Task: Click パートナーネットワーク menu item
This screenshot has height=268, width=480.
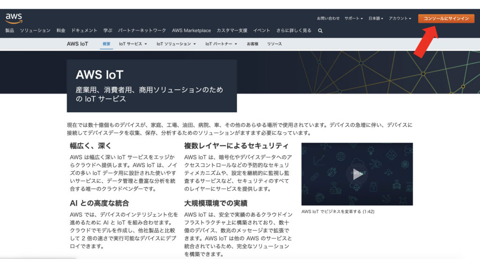Action: tap(142, 31)
